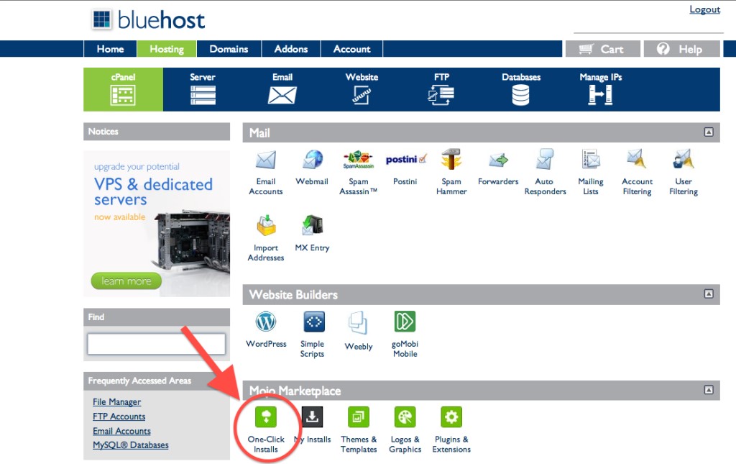Open Mailing Lists
The image size is (736, 464).
point(591,173)
